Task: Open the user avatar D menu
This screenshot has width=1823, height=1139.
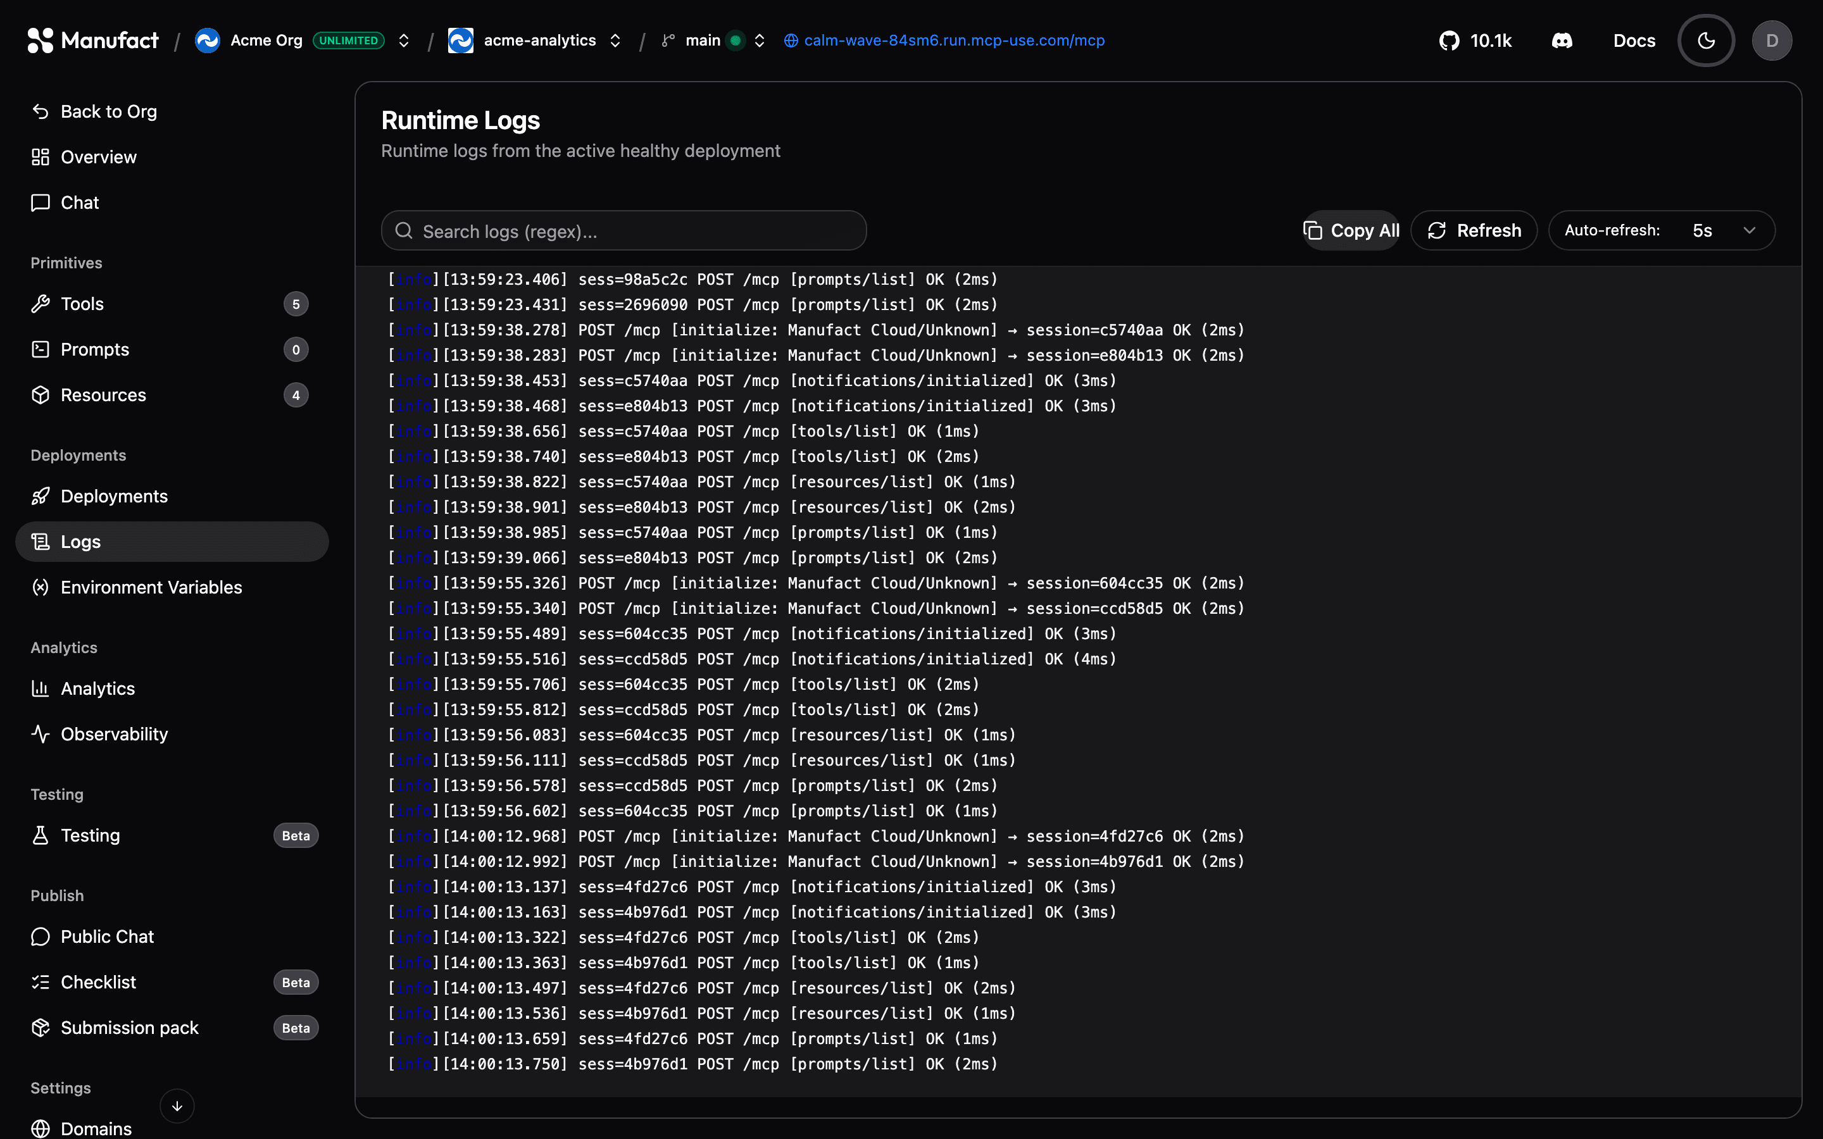Action: click(x=1772, y=40)
